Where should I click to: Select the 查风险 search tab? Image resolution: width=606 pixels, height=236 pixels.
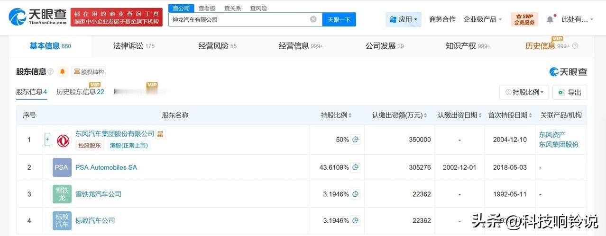[x=258, y=8]
